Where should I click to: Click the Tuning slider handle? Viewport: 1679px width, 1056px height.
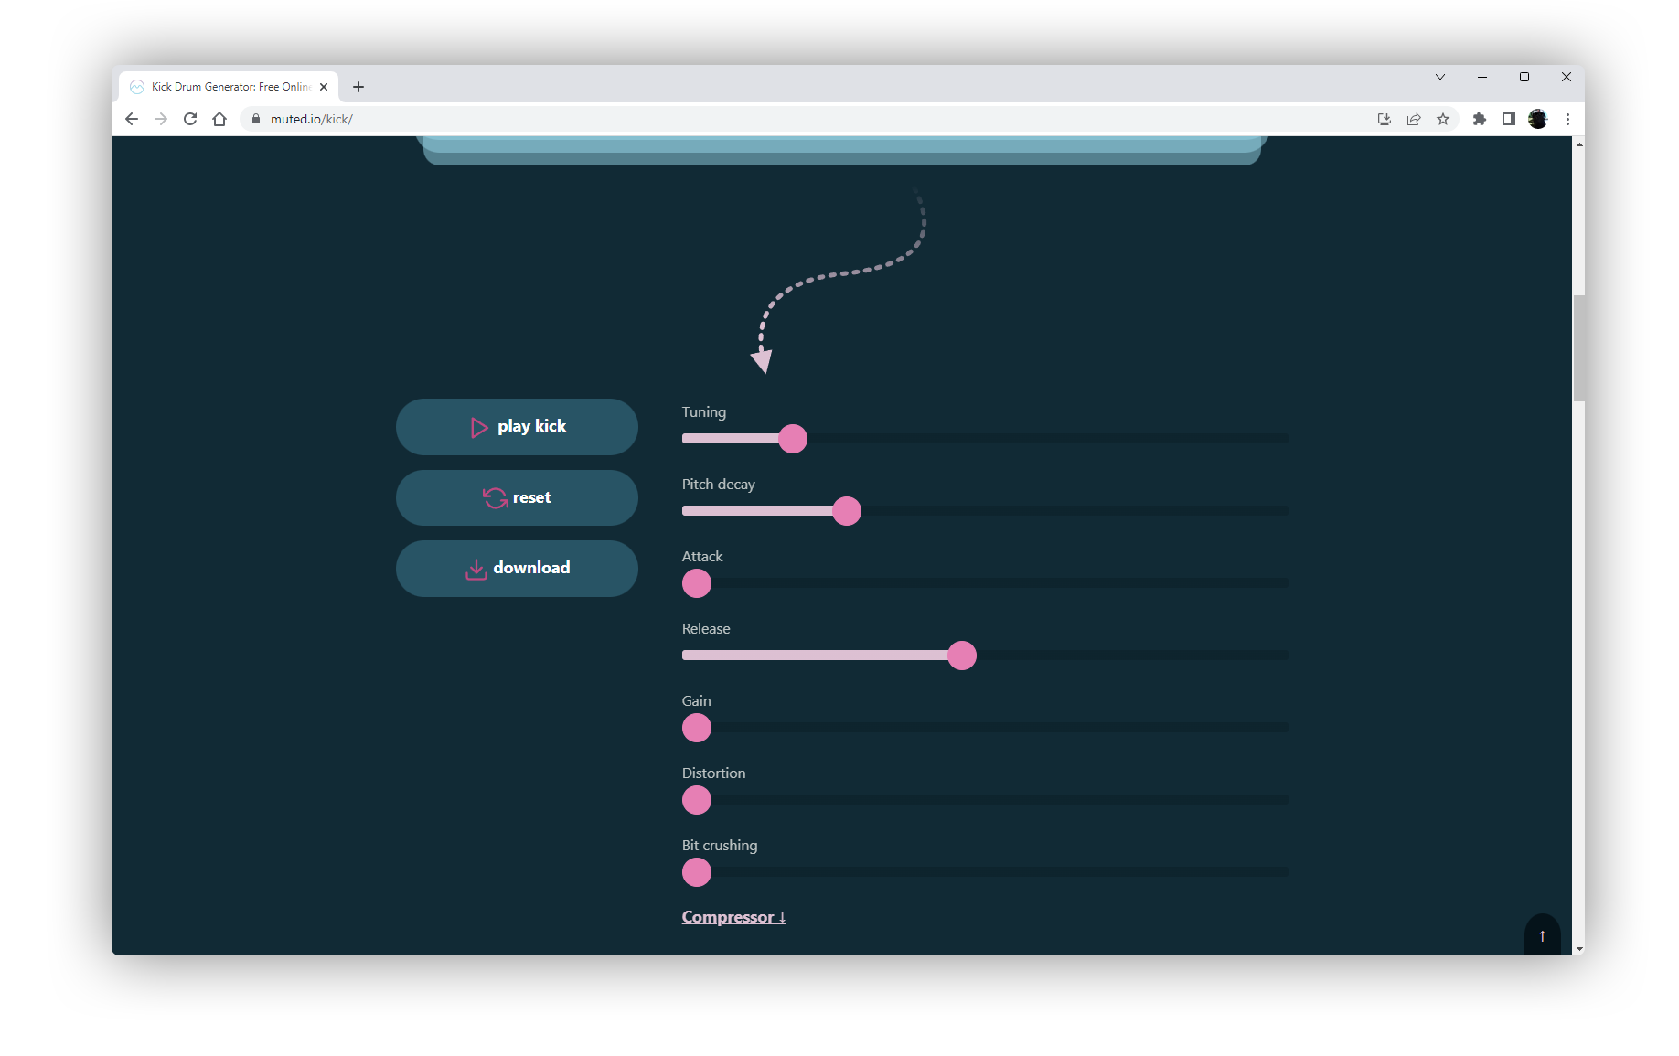pos(793,439)
